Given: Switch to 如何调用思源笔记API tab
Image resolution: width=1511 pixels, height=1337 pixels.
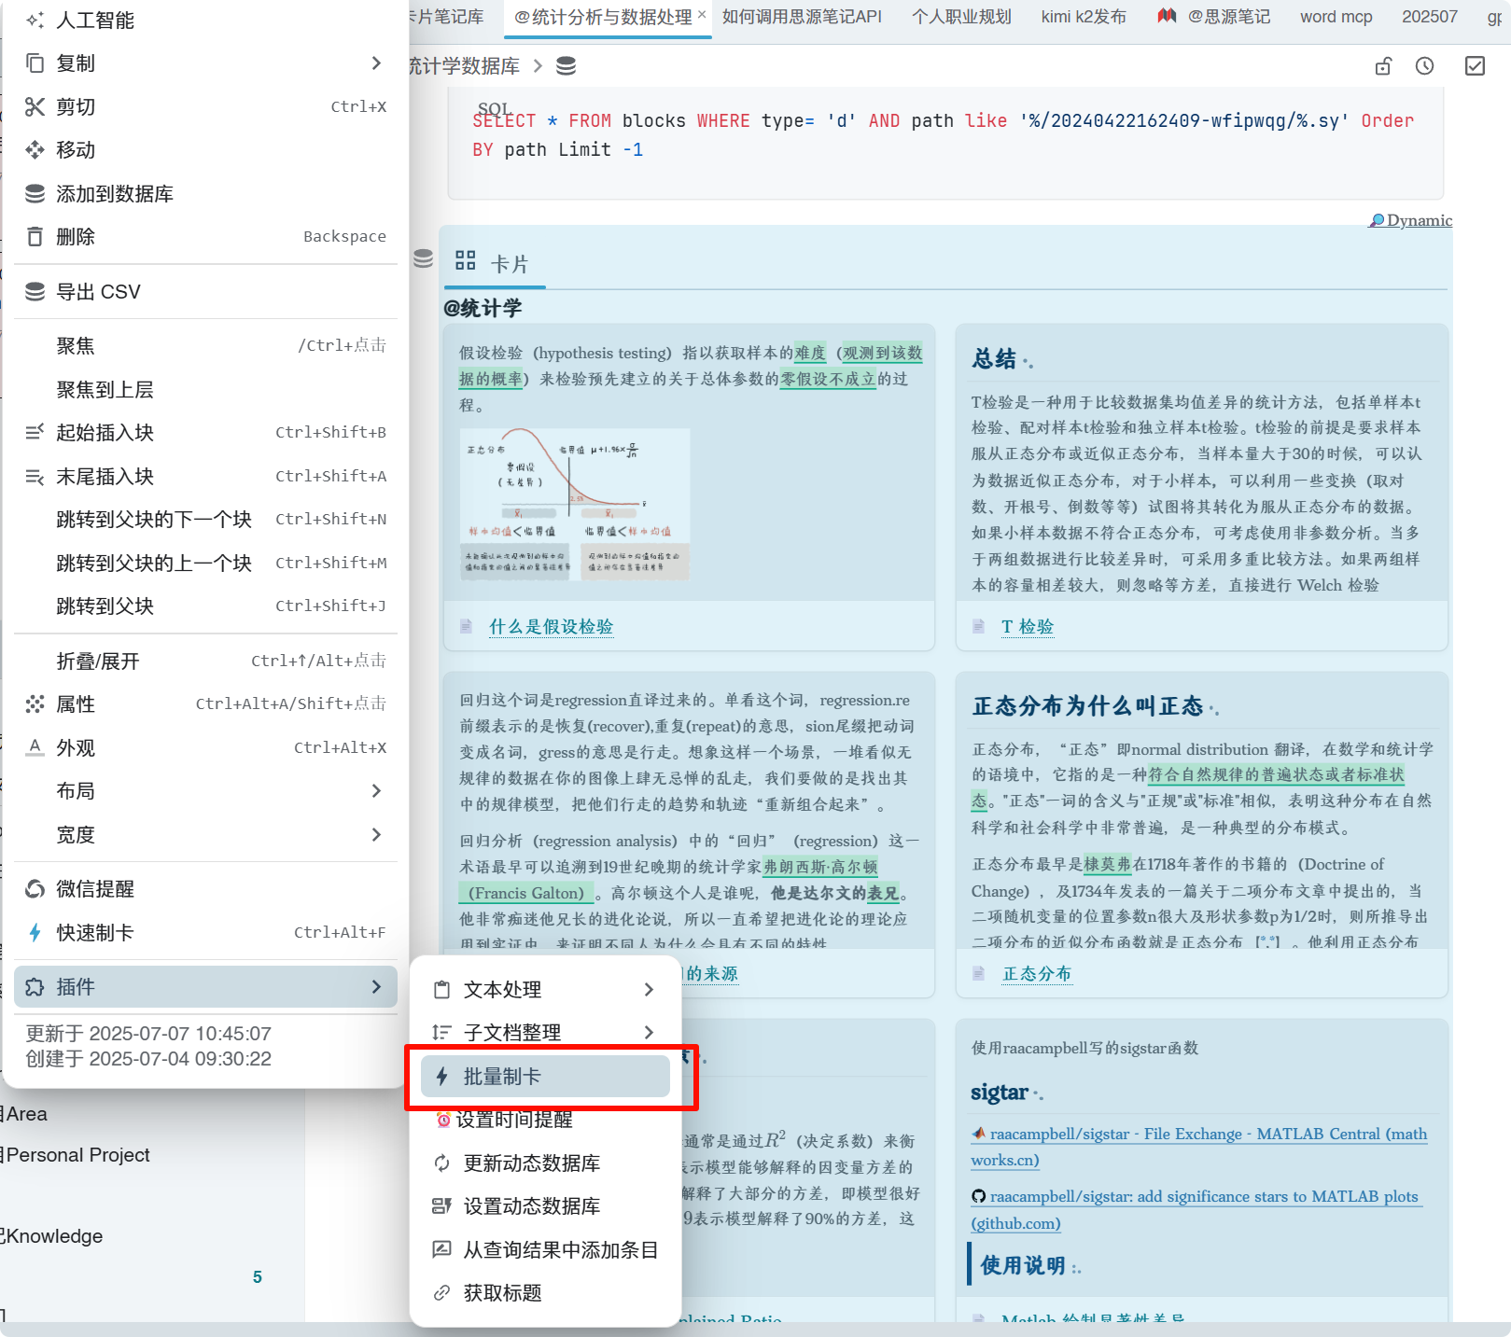Looking at the screenshot, I should pyautogui.click(x=802, y=17).
